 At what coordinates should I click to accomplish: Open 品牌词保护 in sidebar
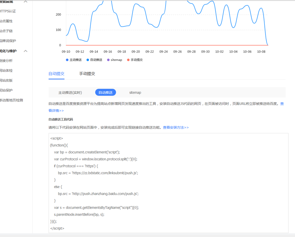(8, 41)
